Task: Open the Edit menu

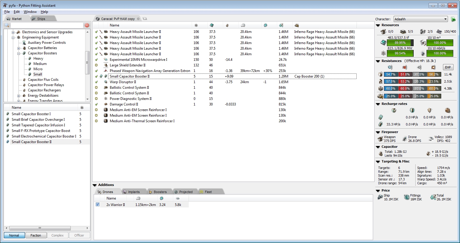Action: 17,12
